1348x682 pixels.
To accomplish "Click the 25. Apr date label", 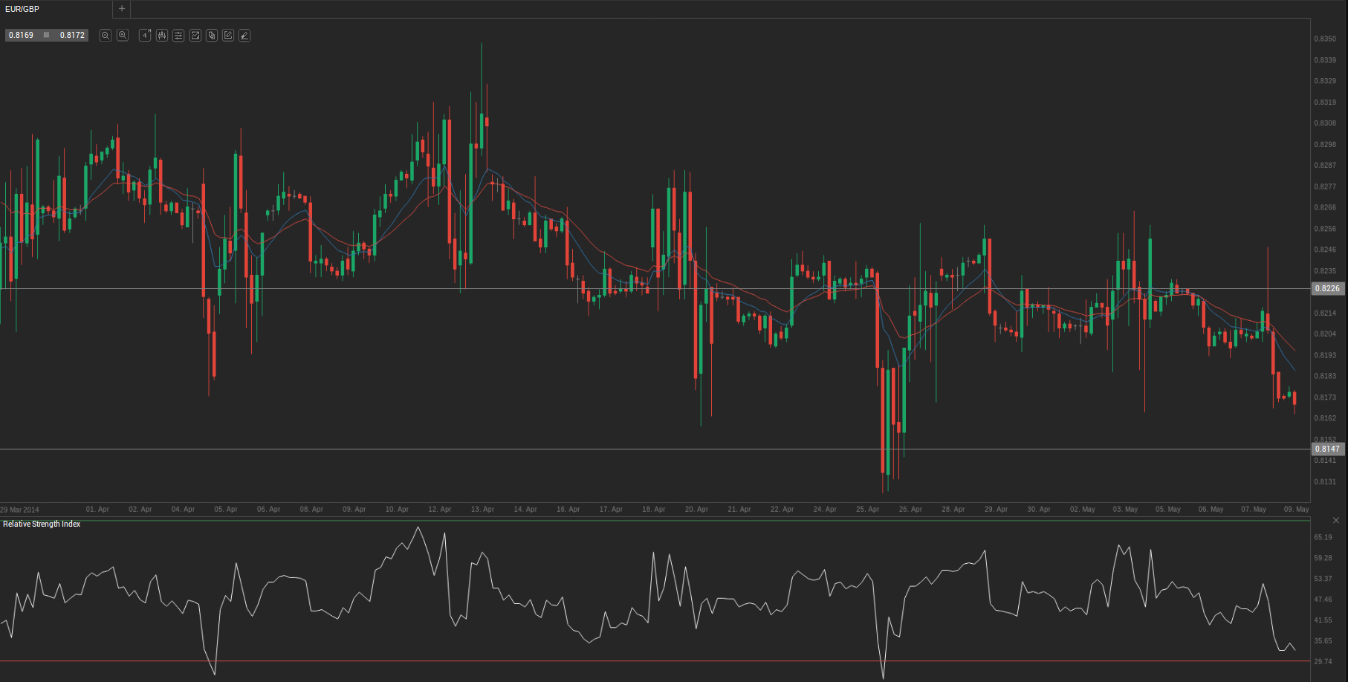I will [x=867, y=510].
